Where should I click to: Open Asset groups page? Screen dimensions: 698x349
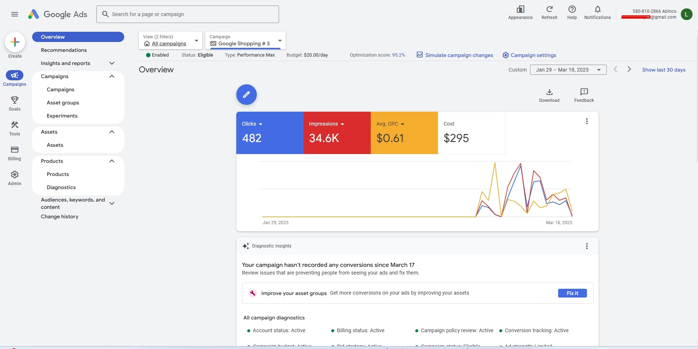63,103
